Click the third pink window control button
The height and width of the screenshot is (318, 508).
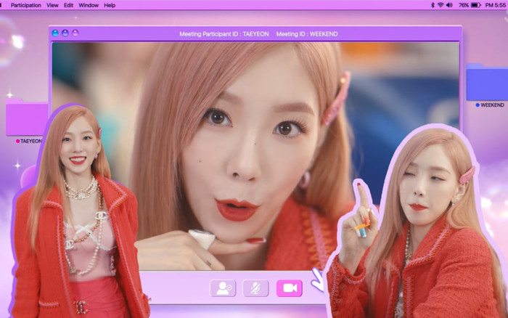pyautogui.click(x=75, y=33)
